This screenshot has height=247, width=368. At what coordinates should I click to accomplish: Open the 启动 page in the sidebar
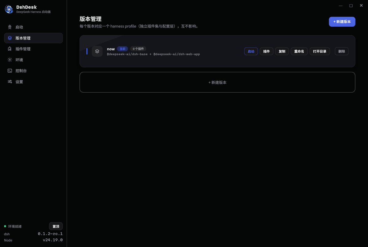click(33, 27)
